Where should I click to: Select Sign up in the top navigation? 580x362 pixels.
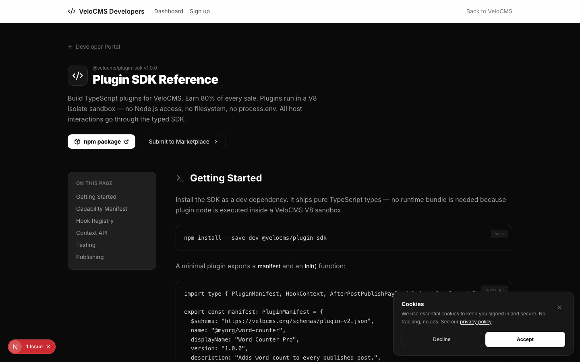(x=200, y=11)
